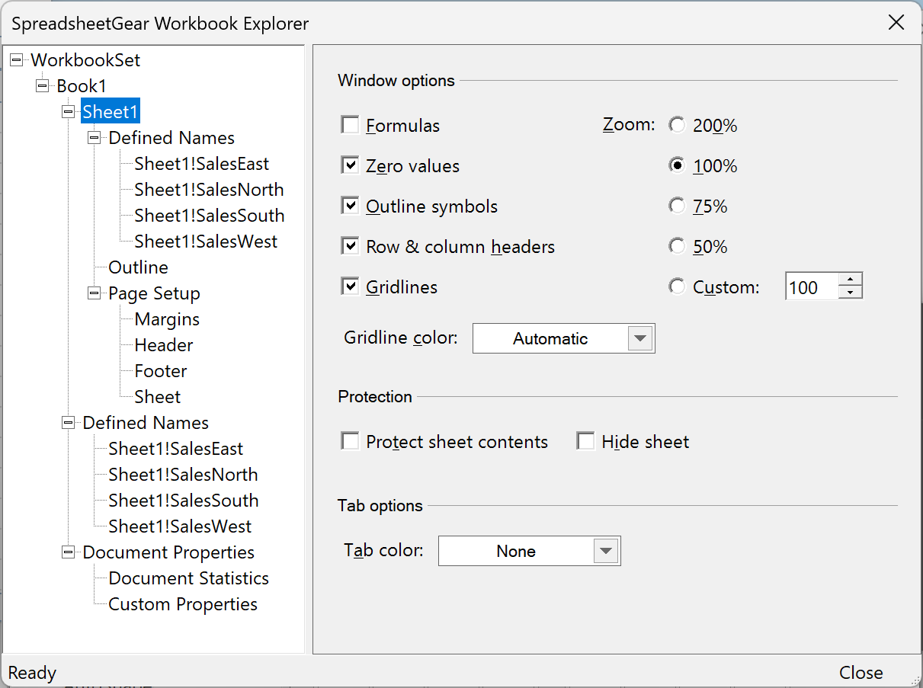923x688 pixels.
Task: Collapse the Document Properties node
Action: pos(67,552)
